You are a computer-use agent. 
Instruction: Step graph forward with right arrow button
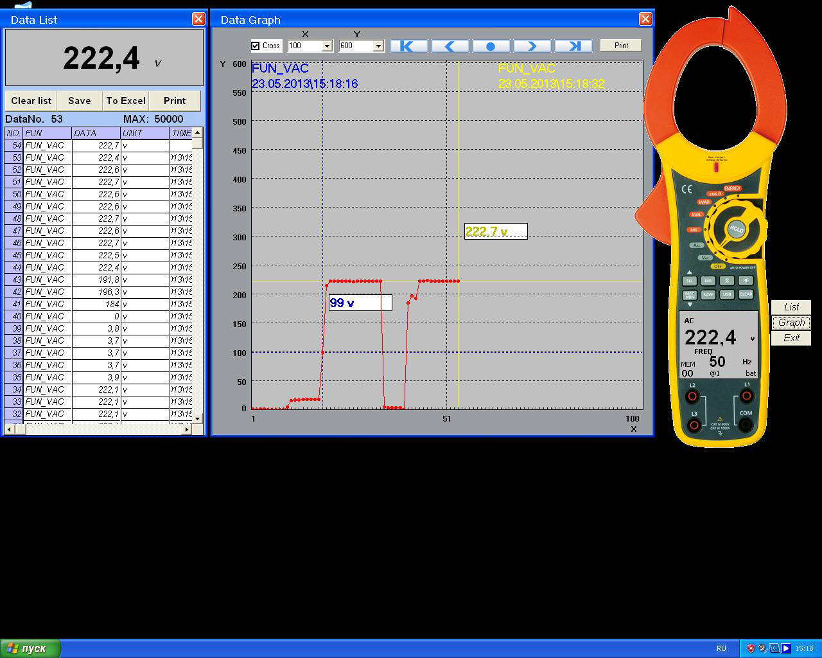pos(532,46)
